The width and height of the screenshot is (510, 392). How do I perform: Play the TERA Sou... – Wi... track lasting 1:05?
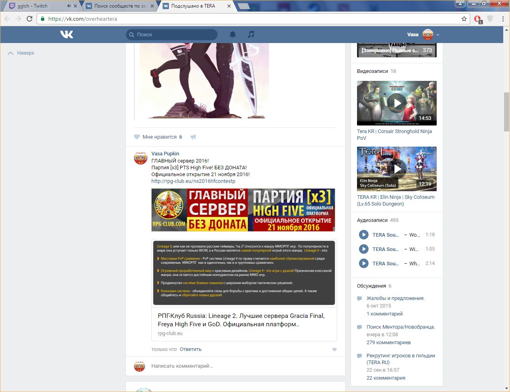click(x=364, y=249)
